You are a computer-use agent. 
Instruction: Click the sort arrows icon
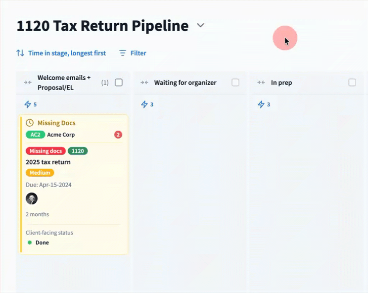20,53
